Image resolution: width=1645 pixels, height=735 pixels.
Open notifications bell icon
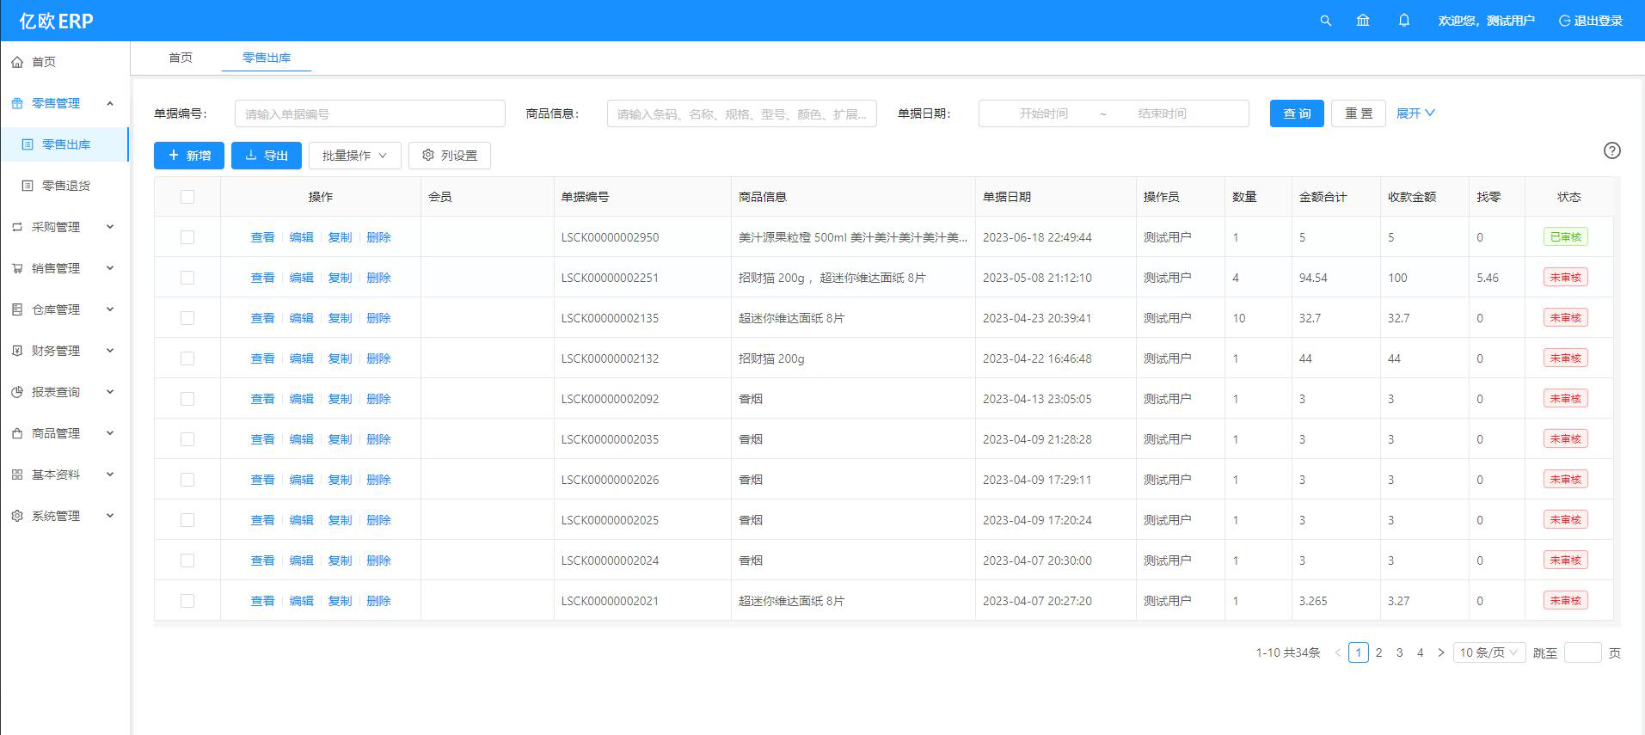(1404, 21)
